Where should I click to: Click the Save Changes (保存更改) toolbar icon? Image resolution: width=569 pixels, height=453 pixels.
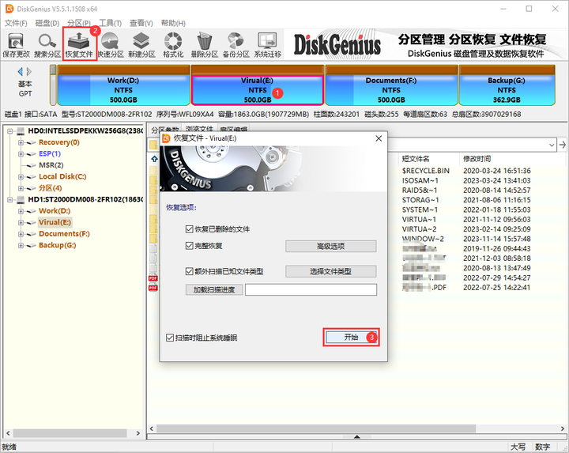pyautogui.click(x=16, y=45)
